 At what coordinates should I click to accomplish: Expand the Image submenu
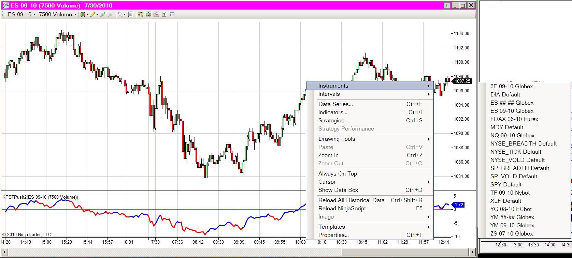[x=370, y=217]
